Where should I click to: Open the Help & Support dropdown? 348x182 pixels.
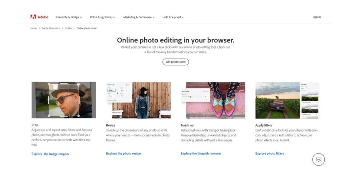pyautogui.click(x=173, y=17)
